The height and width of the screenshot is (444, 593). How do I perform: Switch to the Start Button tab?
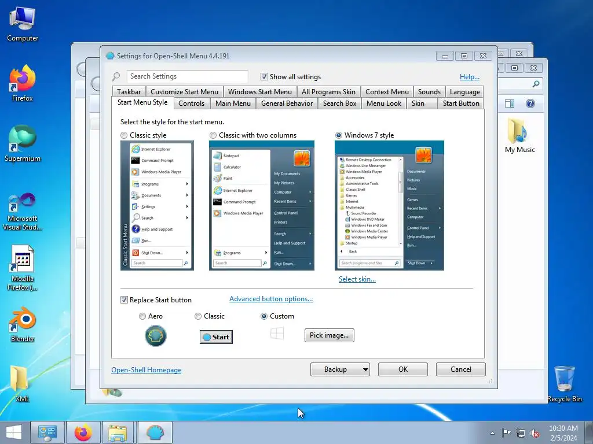(461, 103)
